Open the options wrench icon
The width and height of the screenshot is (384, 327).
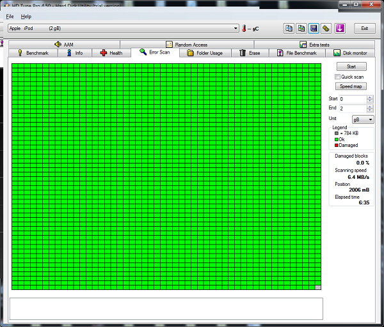(x=325, y=28)
